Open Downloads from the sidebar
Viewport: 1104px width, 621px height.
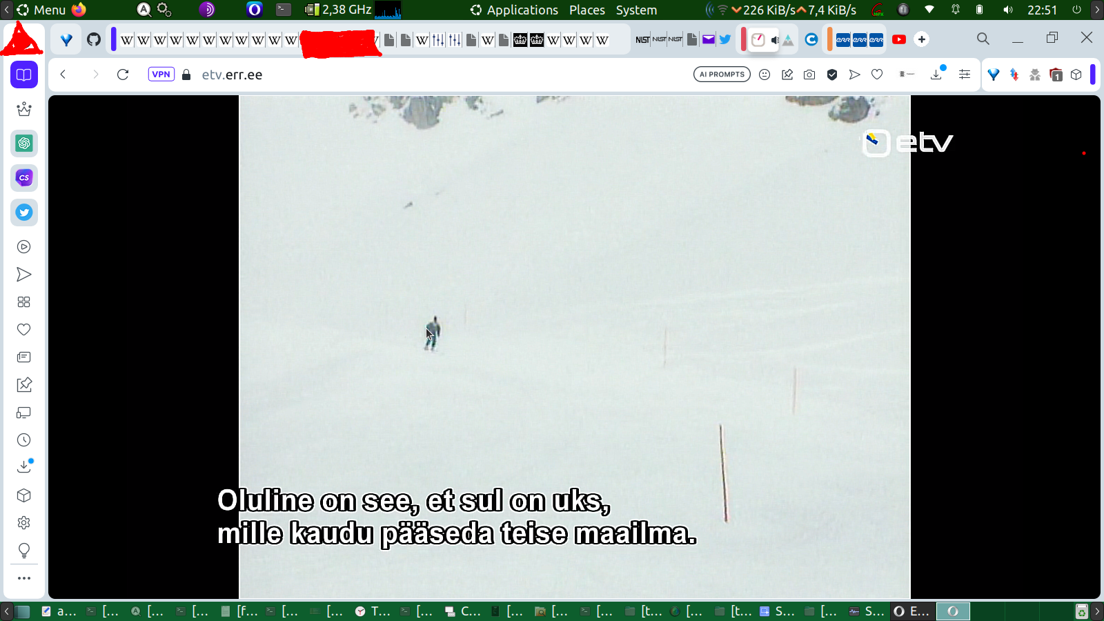coord(24,467)
